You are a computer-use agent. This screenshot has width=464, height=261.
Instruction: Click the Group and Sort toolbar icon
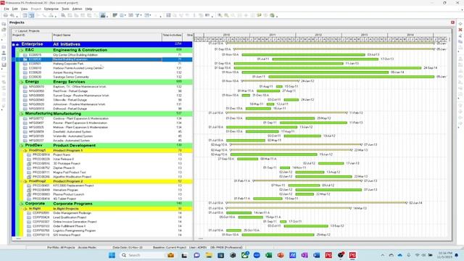147,15
